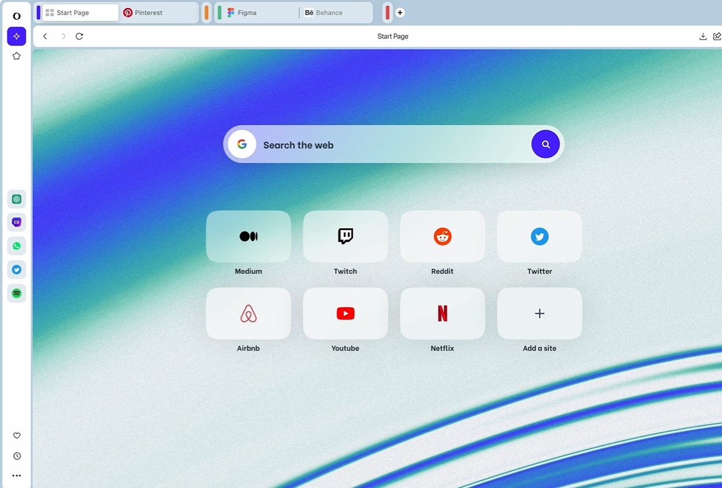This screenshot has width=722, height=488.
Task: Switch to the Pinterest tab
Action: 158,12
